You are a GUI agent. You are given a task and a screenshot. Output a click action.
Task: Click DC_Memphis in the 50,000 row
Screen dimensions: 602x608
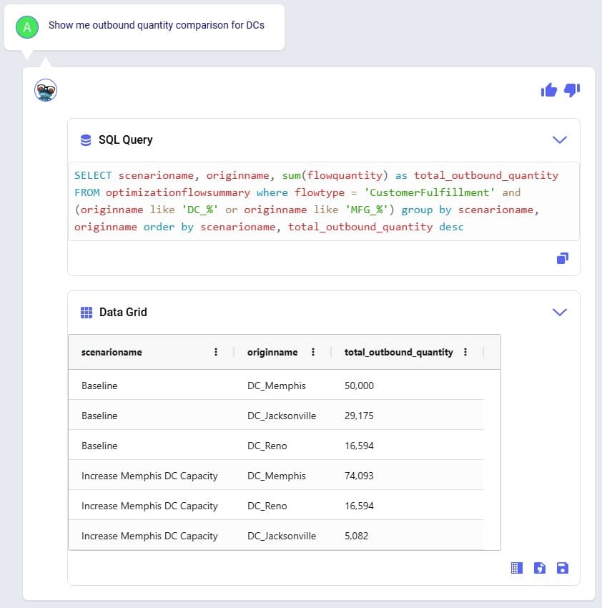pyautogui.click(x=277, y=386)
